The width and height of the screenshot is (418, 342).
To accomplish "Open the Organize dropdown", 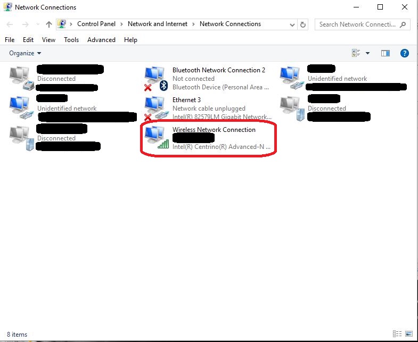I will [25, 53].
